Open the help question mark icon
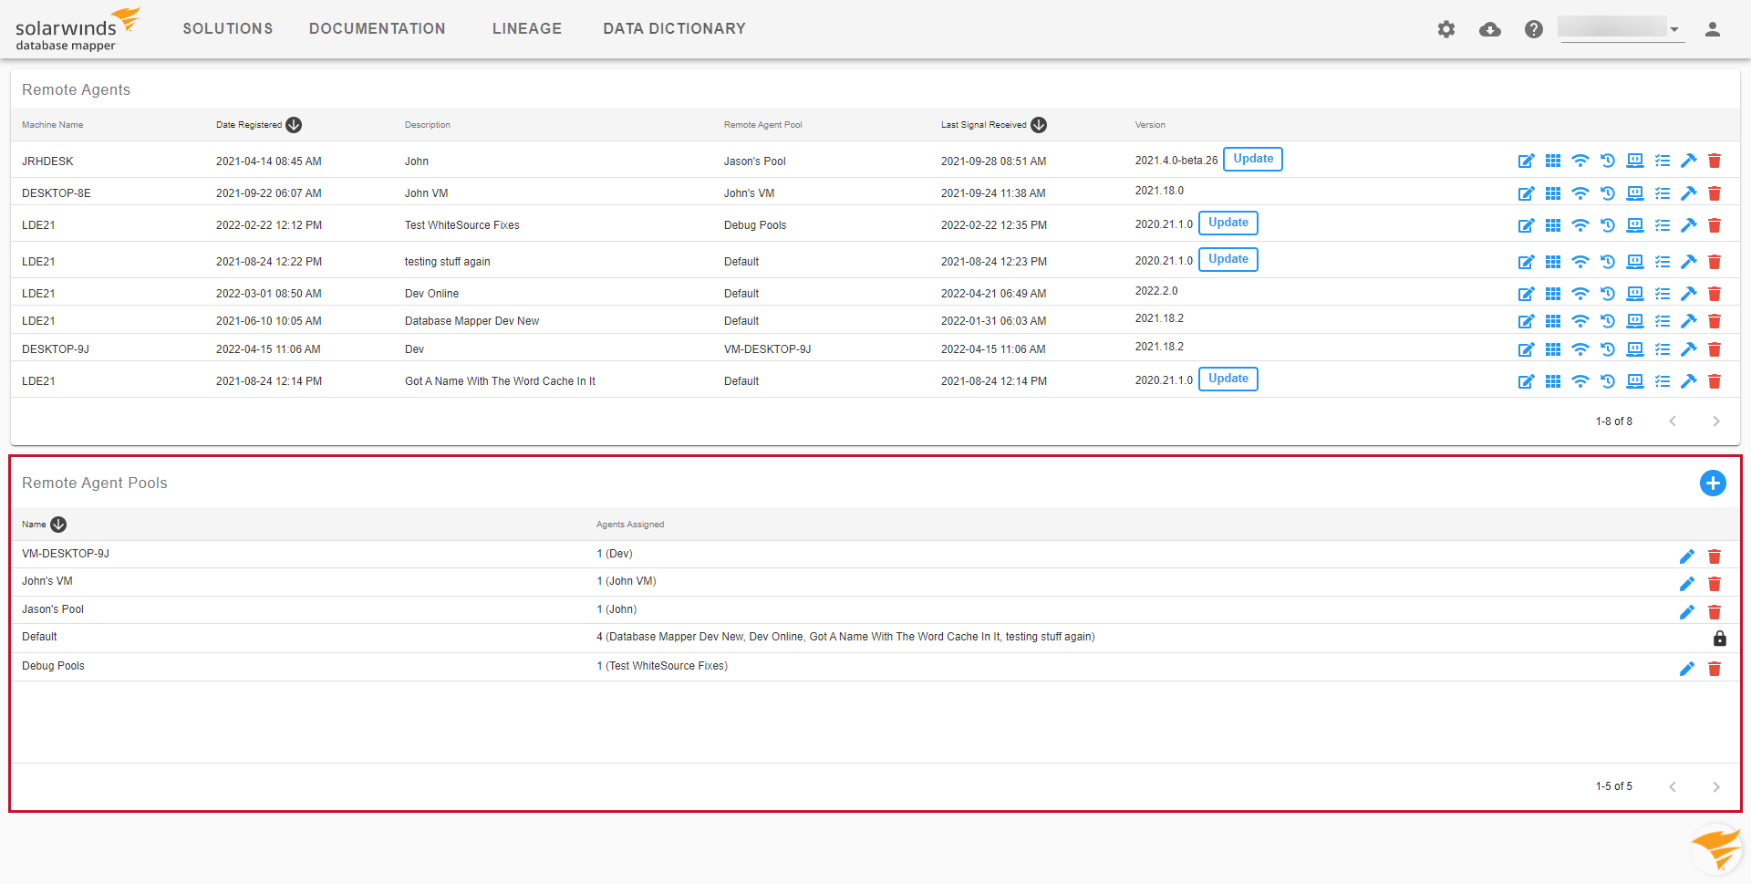 pos(1534,29)
